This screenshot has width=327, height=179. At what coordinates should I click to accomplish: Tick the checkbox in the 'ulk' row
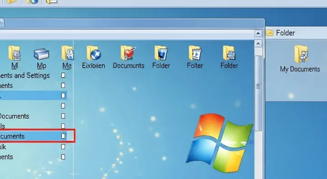63,147
